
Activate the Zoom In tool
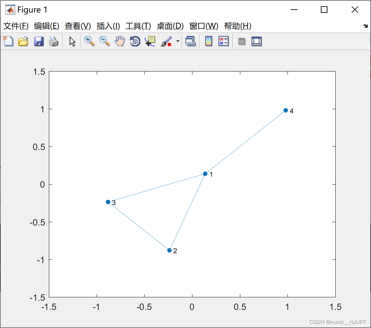[x=89, y=41]
